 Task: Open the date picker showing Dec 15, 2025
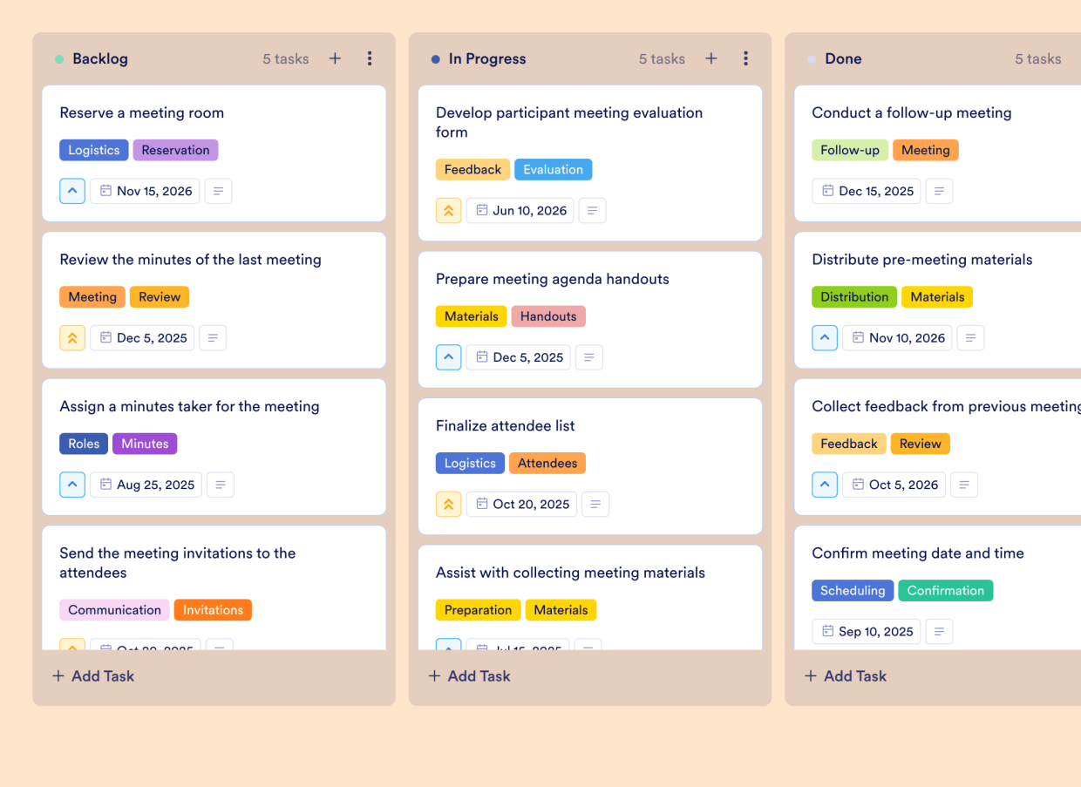pos(866,191)
